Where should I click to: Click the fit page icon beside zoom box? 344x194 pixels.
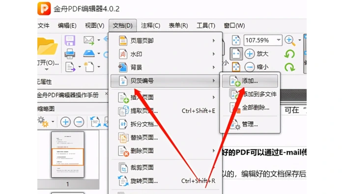click(x=236, y=40)
